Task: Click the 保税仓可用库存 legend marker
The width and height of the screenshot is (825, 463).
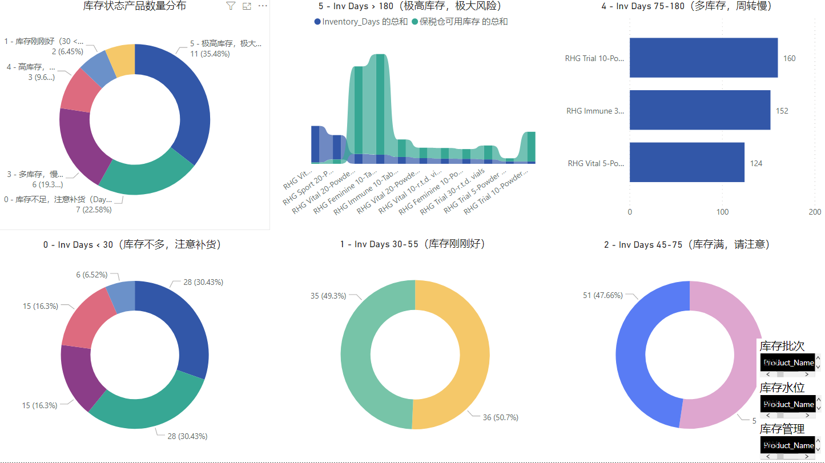Action: click(x=414, y=22)
